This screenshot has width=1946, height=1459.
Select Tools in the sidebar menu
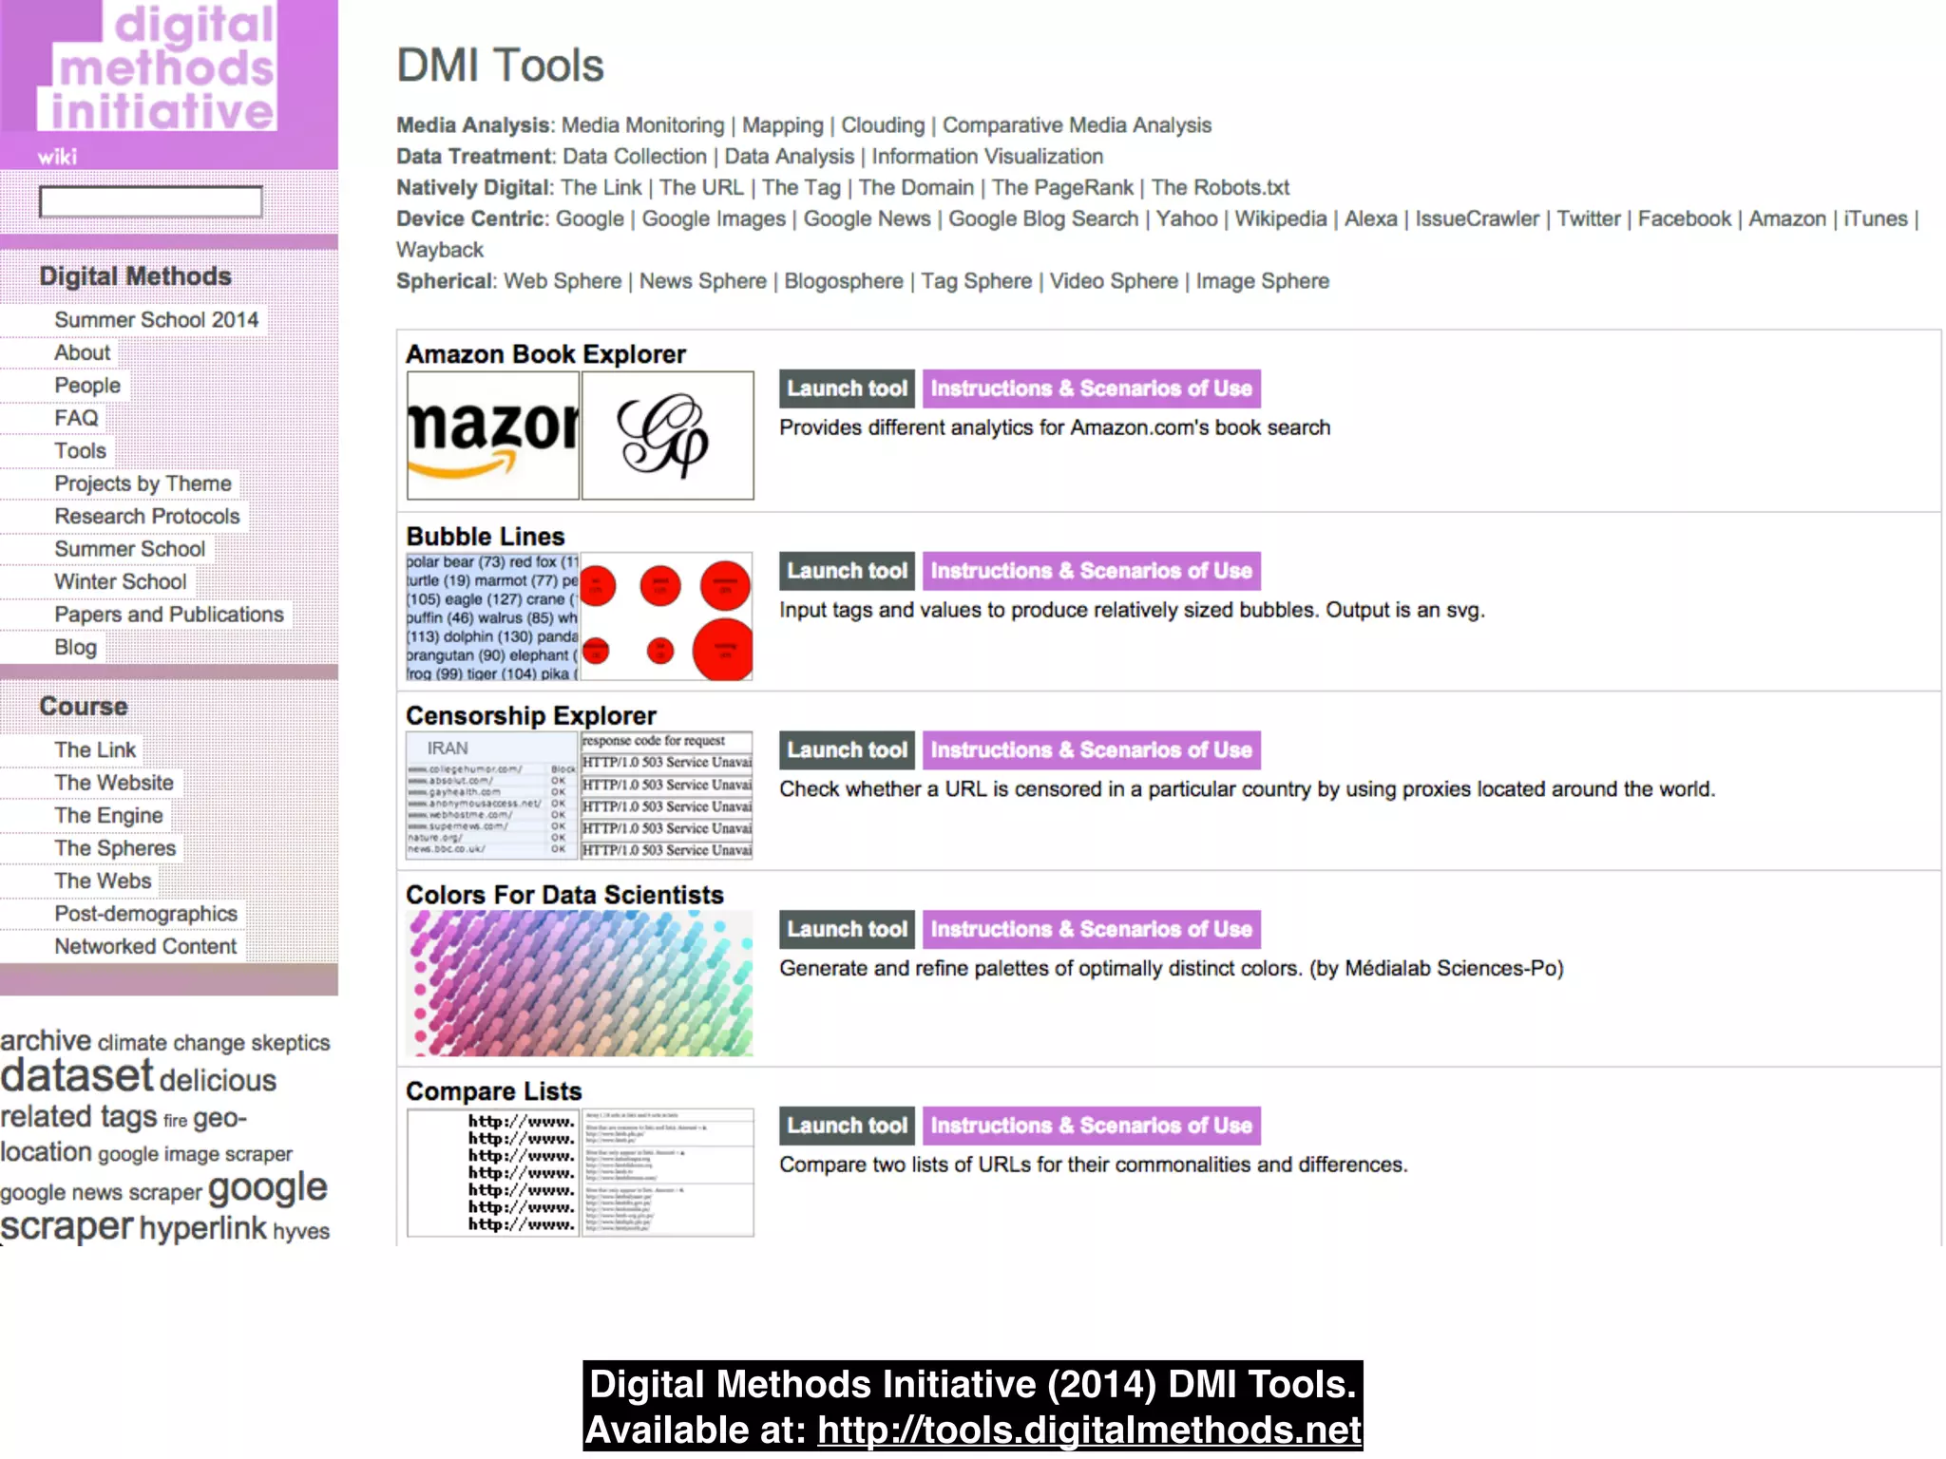(80, 451)
